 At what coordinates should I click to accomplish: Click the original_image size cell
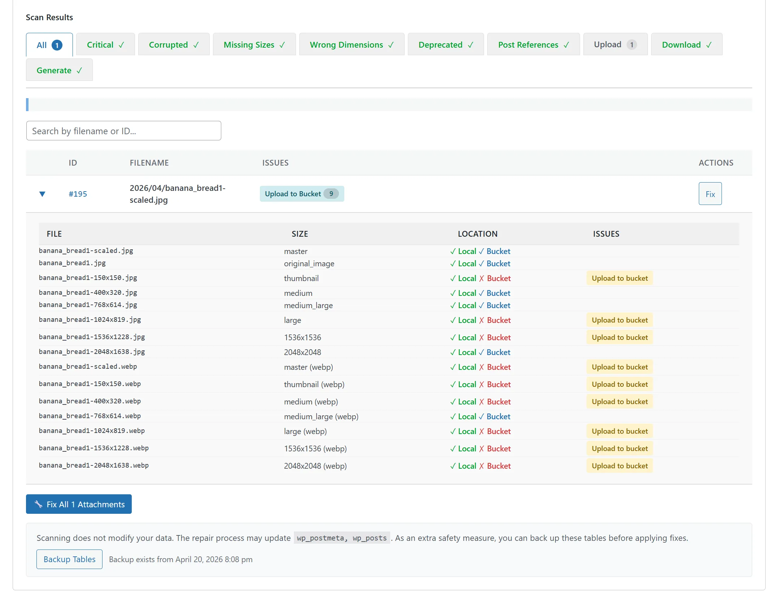pyautogui.click(x=309, y=264)
